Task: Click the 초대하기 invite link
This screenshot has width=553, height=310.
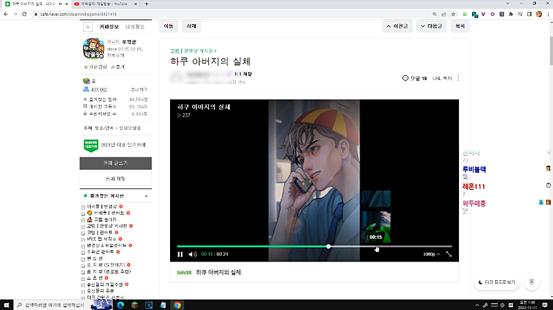Action: 139,90
